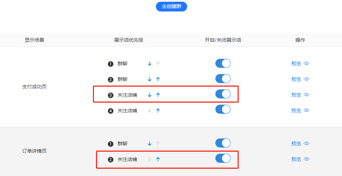Image resolution: width=342 pixels, height=176 pixels.
Task: Move up 关注店铺 in 订单详情页 section
Action: [x=158, y=159]
